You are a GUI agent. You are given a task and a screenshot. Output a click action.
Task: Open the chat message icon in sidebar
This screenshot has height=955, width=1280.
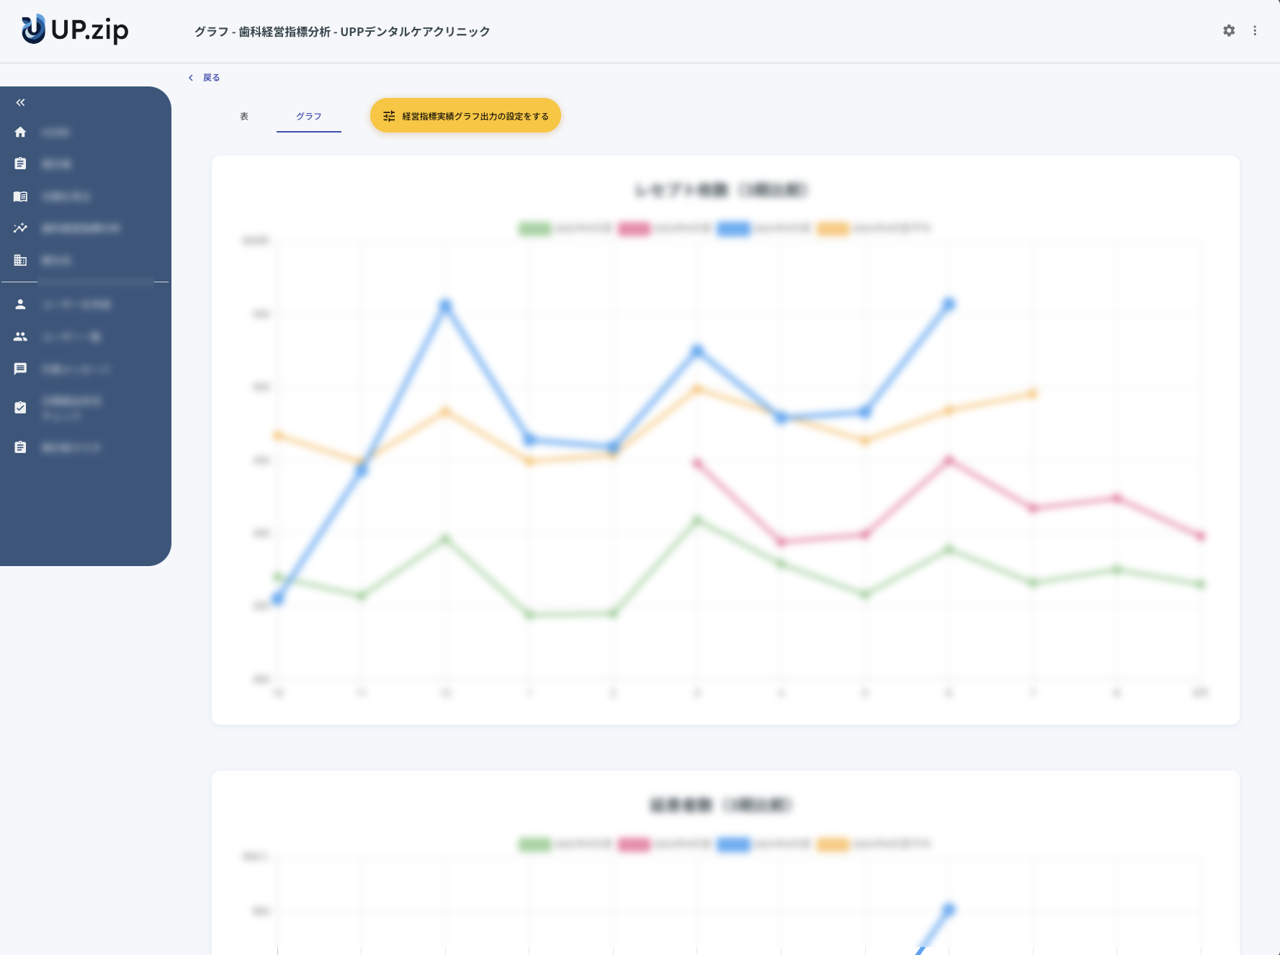click(x=20, y=369)
